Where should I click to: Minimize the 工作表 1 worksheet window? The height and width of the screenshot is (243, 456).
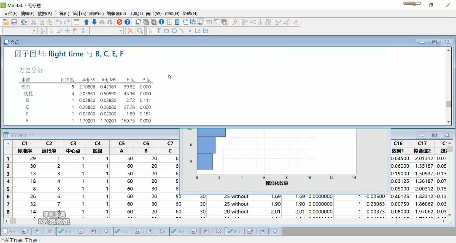click(x=422, y=135)
